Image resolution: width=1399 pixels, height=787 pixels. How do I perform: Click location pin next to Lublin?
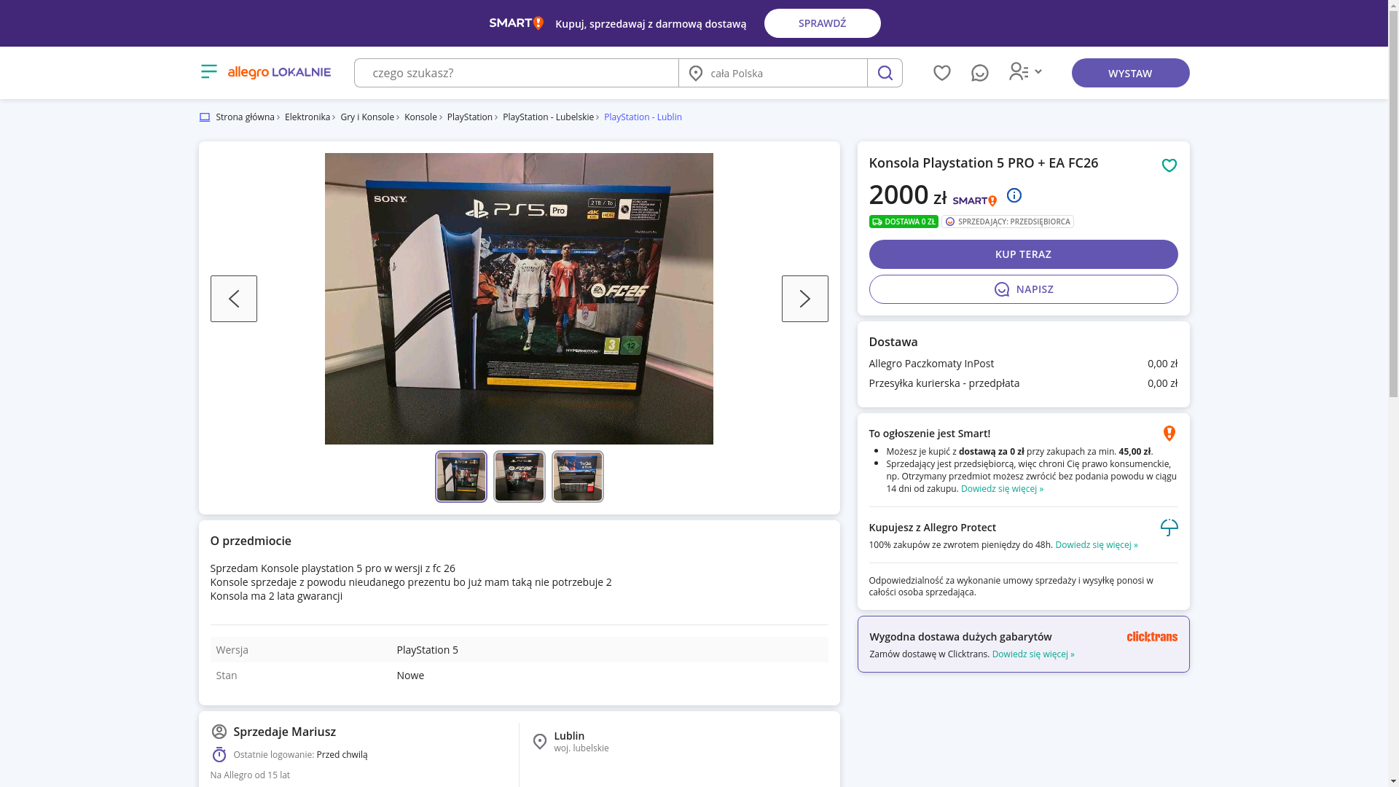539,741
